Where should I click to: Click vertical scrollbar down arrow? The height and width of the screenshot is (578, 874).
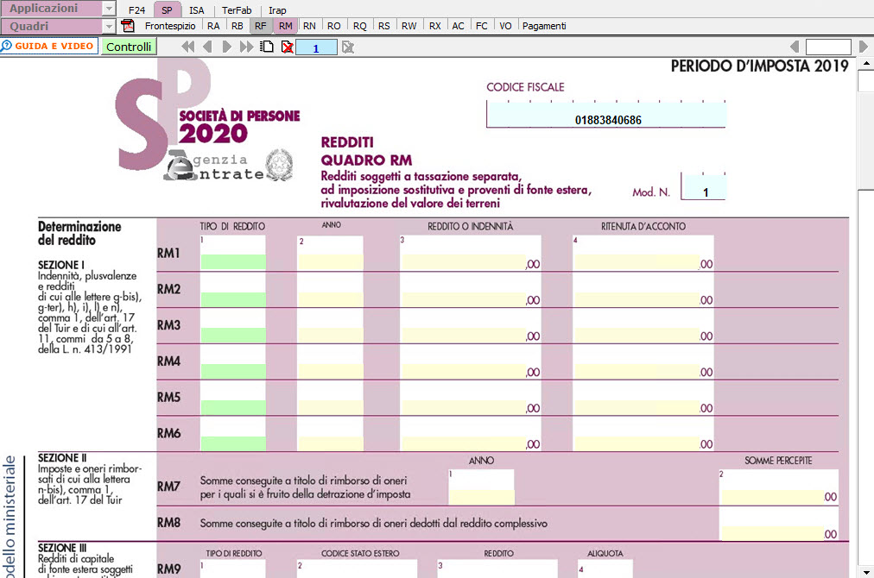(866, 572)
